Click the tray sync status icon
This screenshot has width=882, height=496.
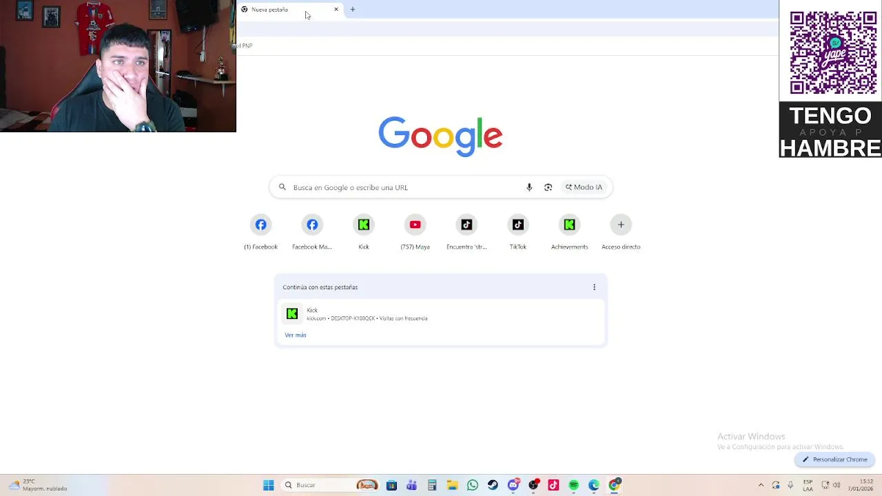pos(776,485)
